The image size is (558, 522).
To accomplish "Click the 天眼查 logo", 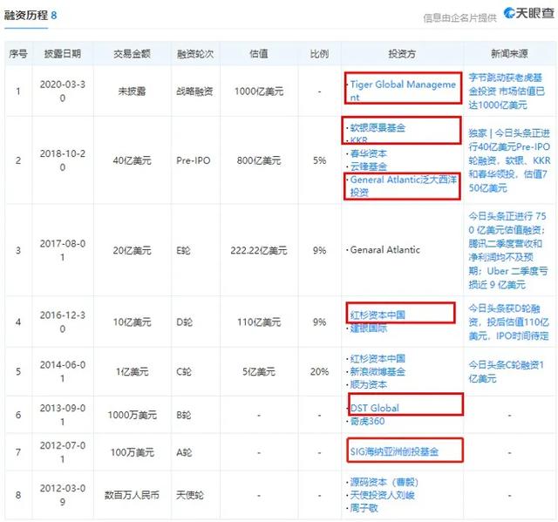I will click(x=529, y=13).
